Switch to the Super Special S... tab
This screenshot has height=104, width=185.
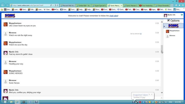[x=99, y=5]
